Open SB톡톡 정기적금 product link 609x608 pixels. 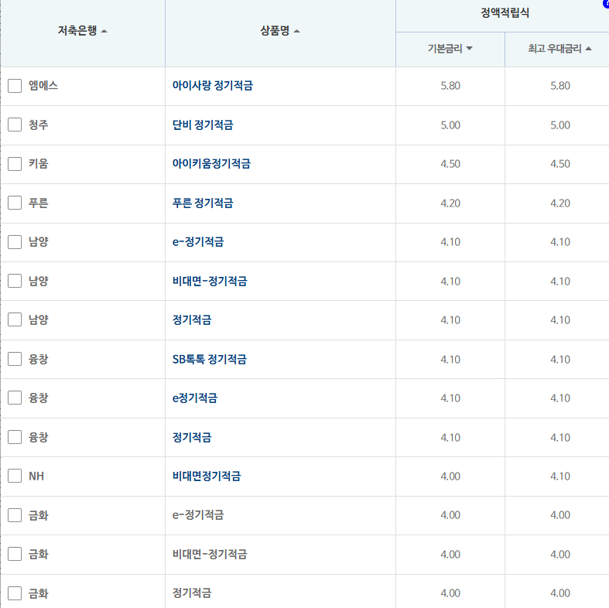[x=210, y=359]
